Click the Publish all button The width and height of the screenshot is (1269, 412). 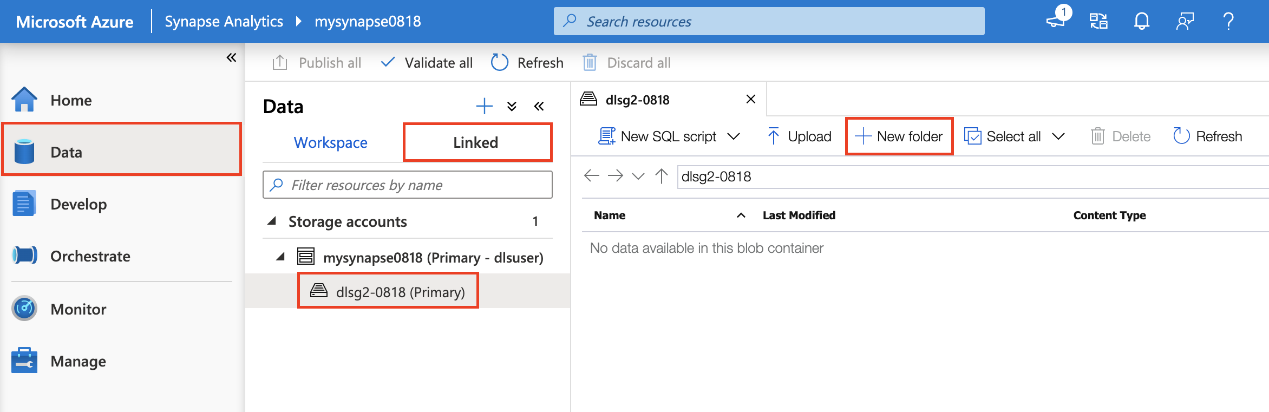tap(317, 63)
